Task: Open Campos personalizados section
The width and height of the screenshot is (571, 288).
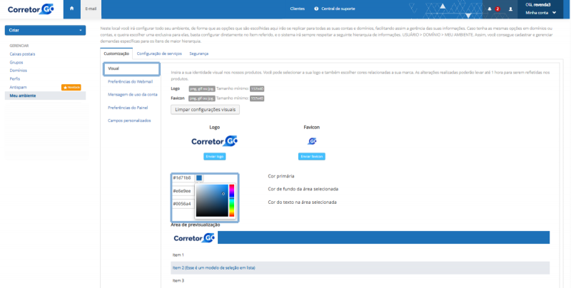Action: coord(129,120)
